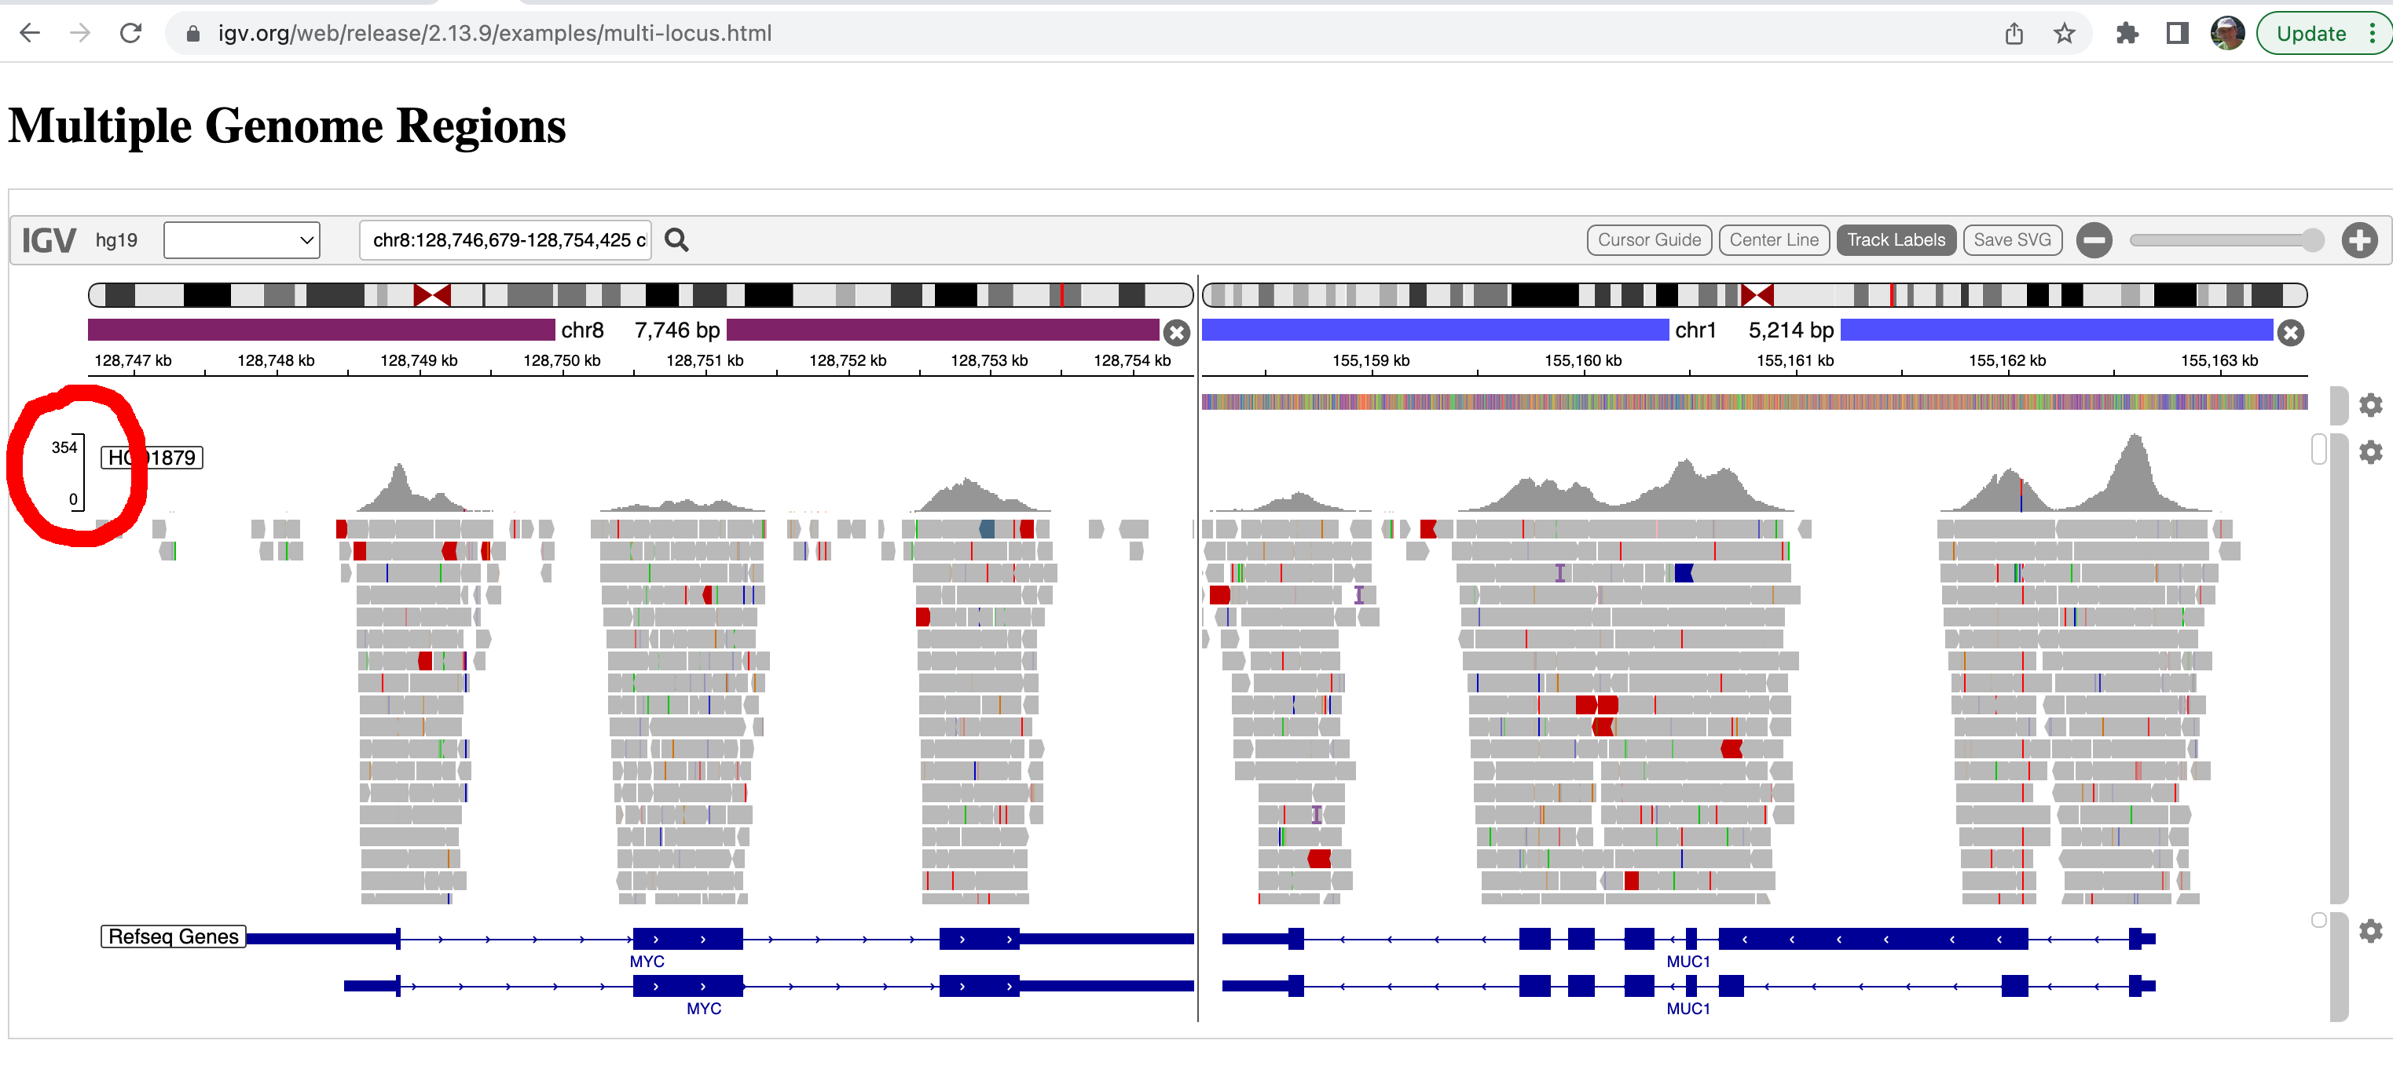Remove the chr1 region panel using its X icon
Screen dimensions: 2393x1066
click(2290, 334)
